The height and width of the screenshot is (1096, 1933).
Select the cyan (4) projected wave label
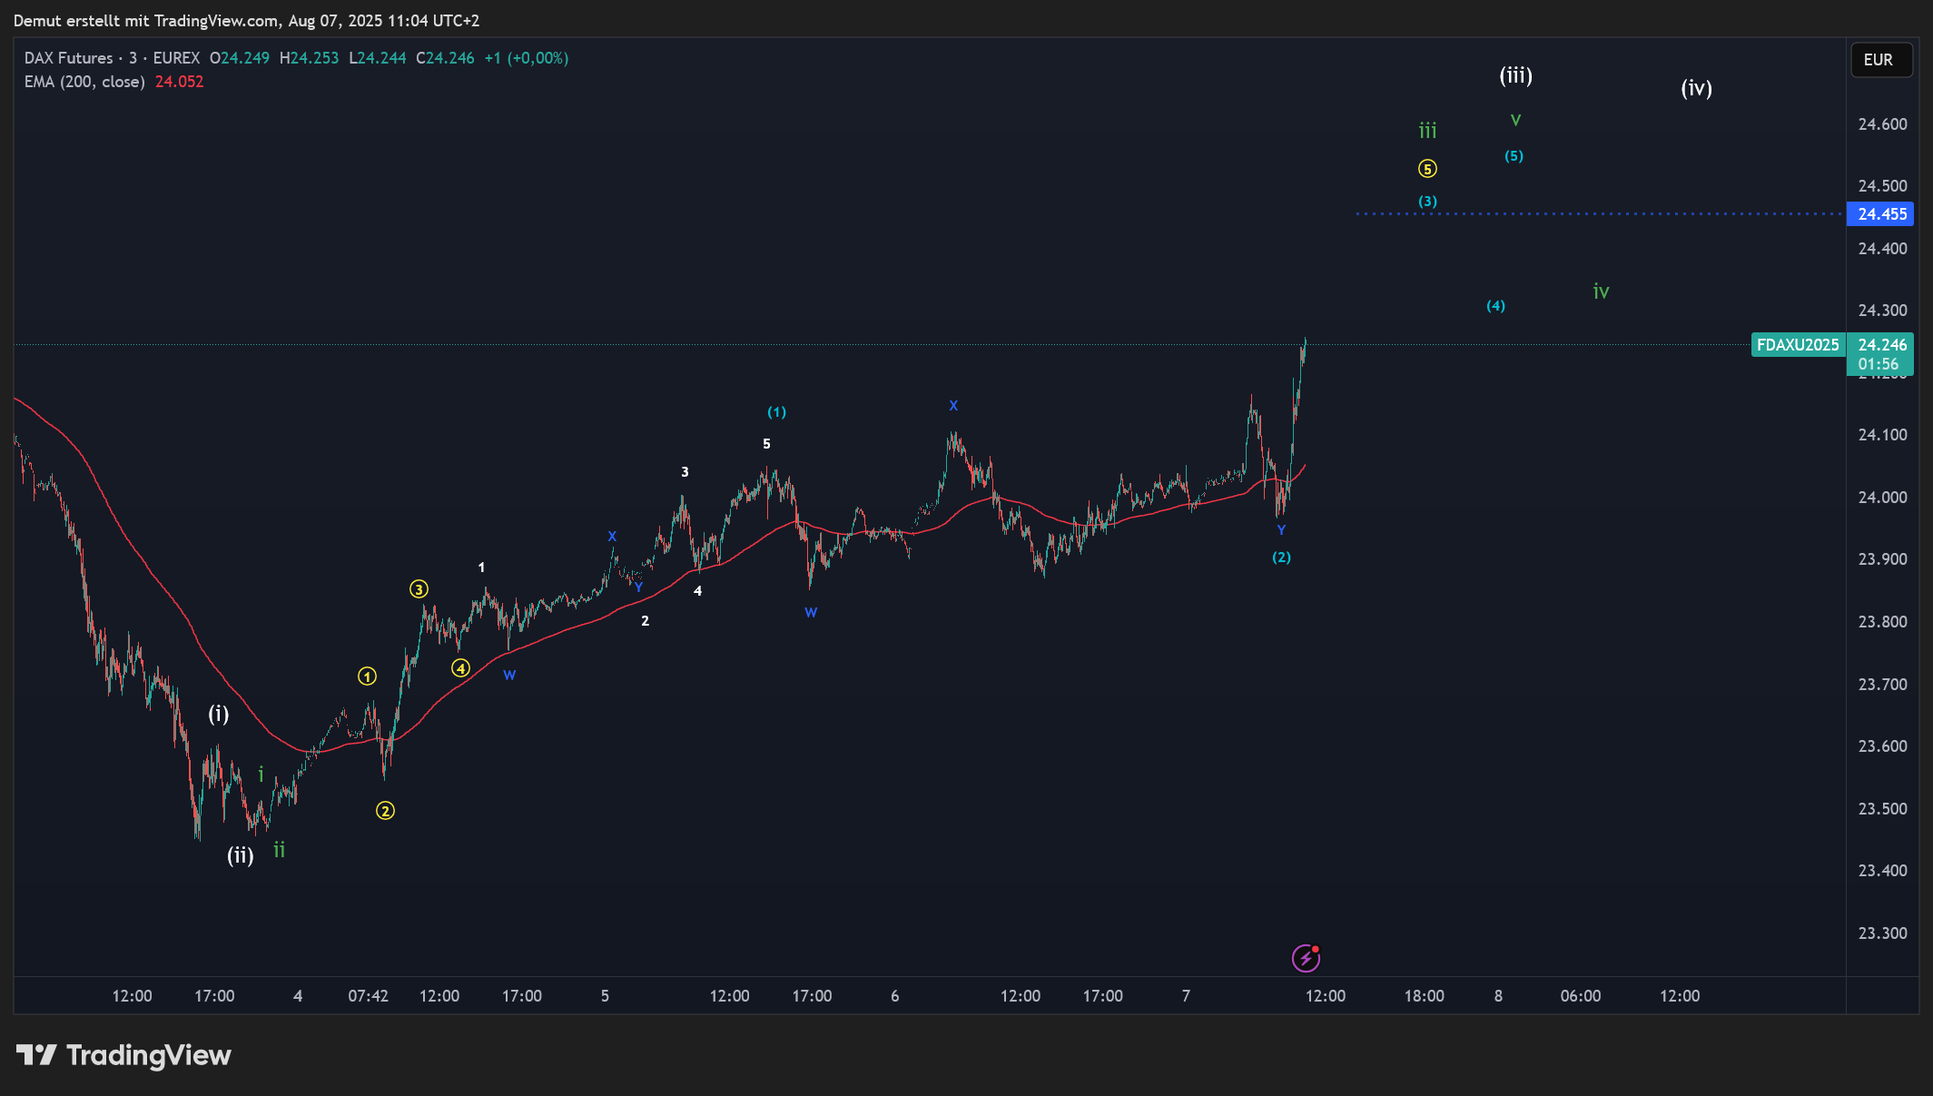[x=1495, y=306]
